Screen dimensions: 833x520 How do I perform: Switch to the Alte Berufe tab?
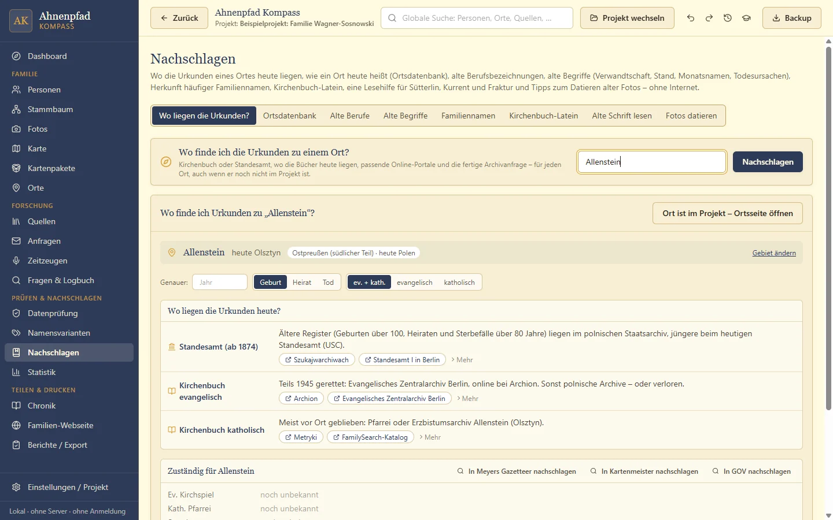[x=350, y=116]
